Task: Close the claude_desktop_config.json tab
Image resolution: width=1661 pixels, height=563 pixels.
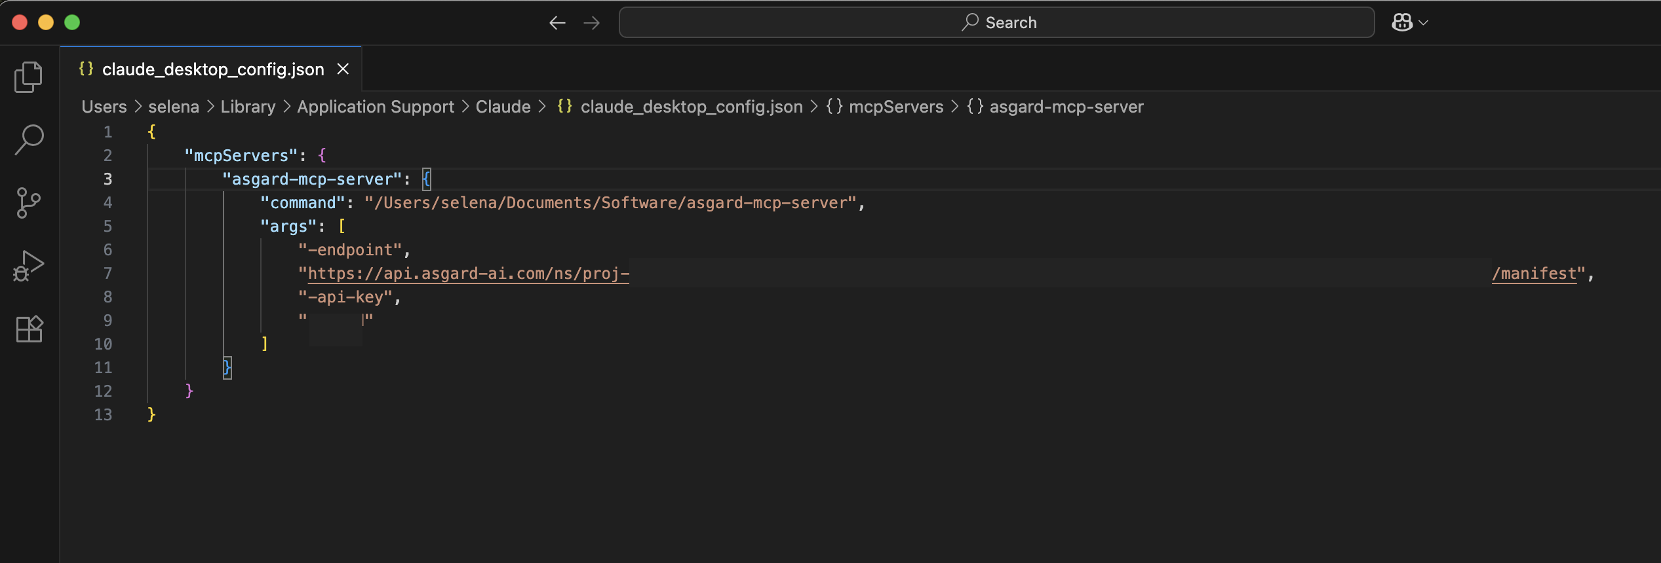Action: coord(343,69)
